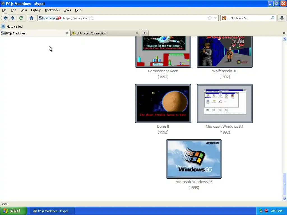Open the Edit menu
This screenshot has height=215, width=287.
[13, 10]
